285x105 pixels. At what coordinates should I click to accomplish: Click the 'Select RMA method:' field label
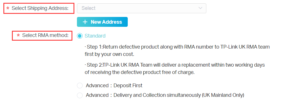click(x=45, y=35)
